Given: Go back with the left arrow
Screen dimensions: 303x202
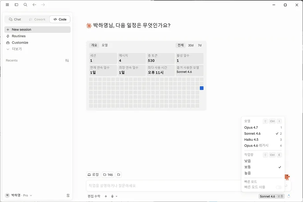Looking at the screenshot, I should [34, 5].
